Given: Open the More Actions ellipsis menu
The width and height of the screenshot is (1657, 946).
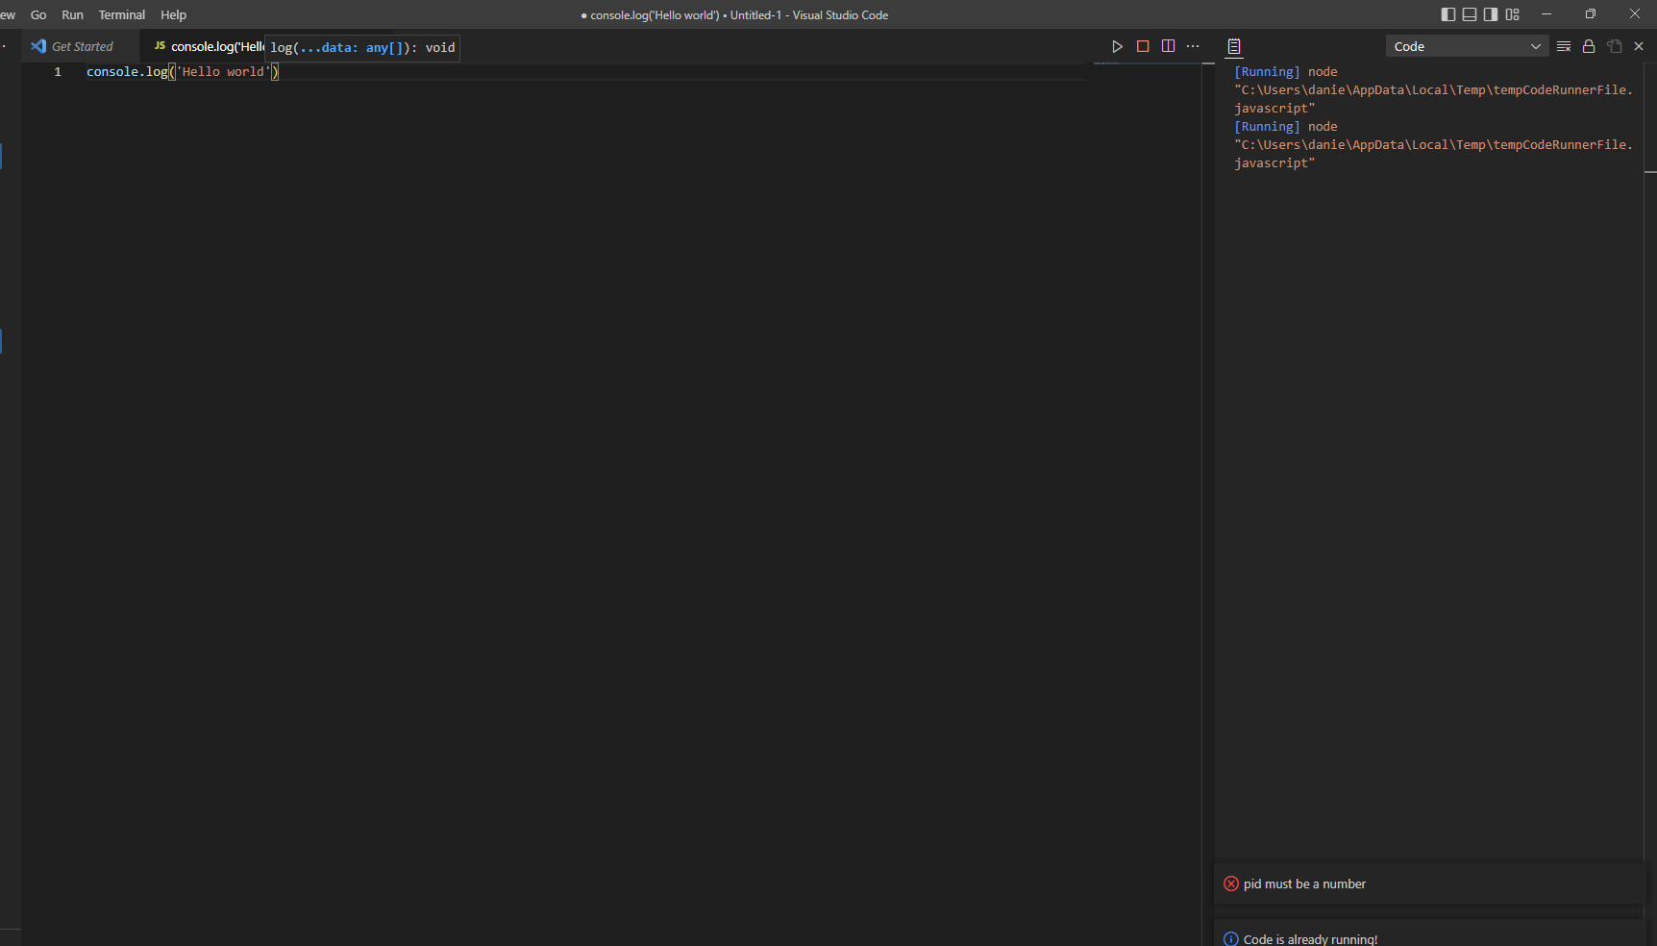Looking at the screenshot, I should [1193, 45].
